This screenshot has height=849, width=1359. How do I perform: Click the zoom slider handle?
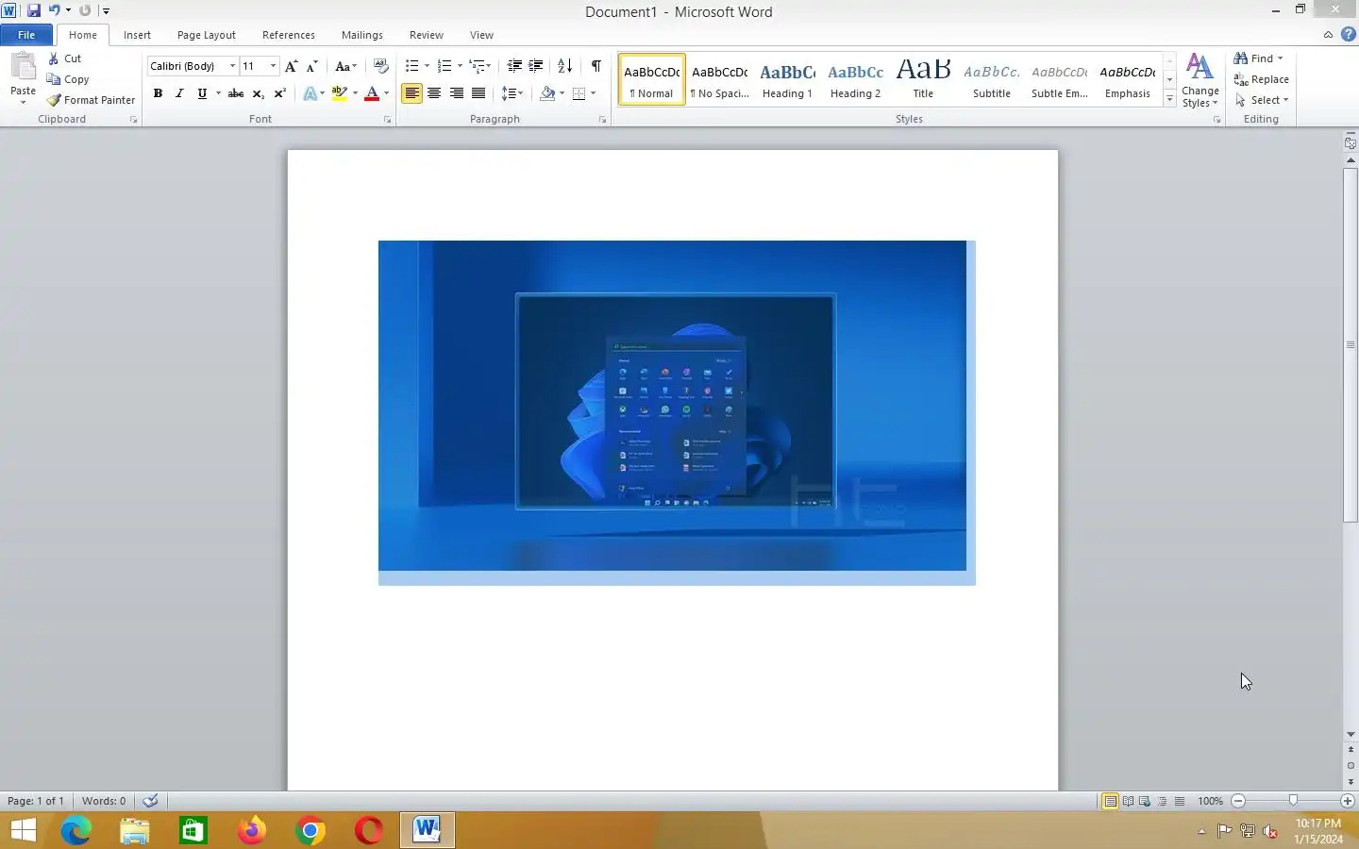pyautogui.click(x=1293, y=801)
